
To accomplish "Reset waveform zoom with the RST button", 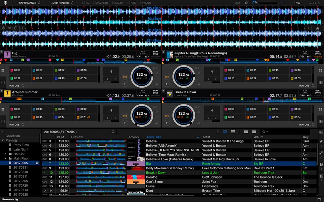I will [9, 28].
